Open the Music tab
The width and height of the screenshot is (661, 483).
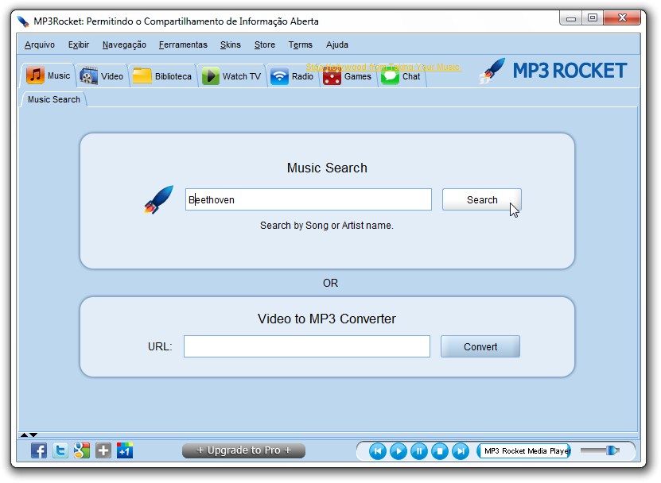[48, 76]
